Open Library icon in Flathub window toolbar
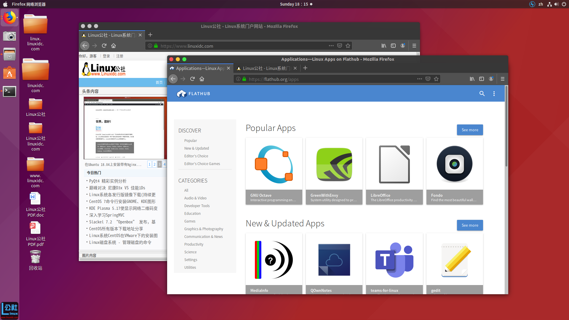The height and width of the screenshot is (320, 569). click(472, 79)
